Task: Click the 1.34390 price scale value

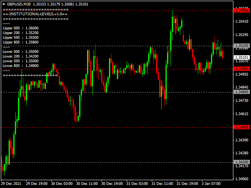Action: click(242, 140)
